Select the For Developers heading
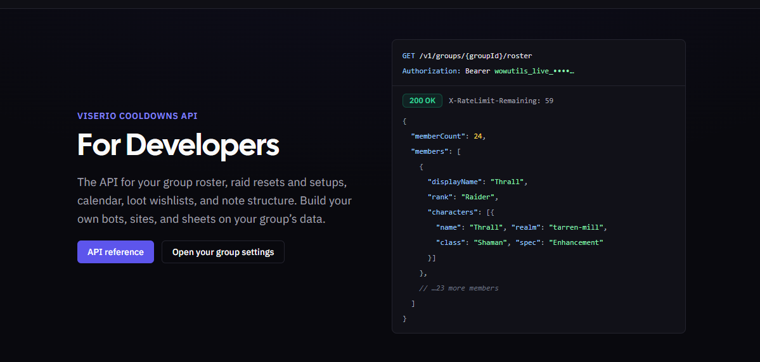The image size is (760, 362). (178, 144)
